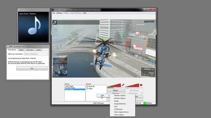Open the Help menu in OBS
Viewport: 211px width, 118px height.
84,13
